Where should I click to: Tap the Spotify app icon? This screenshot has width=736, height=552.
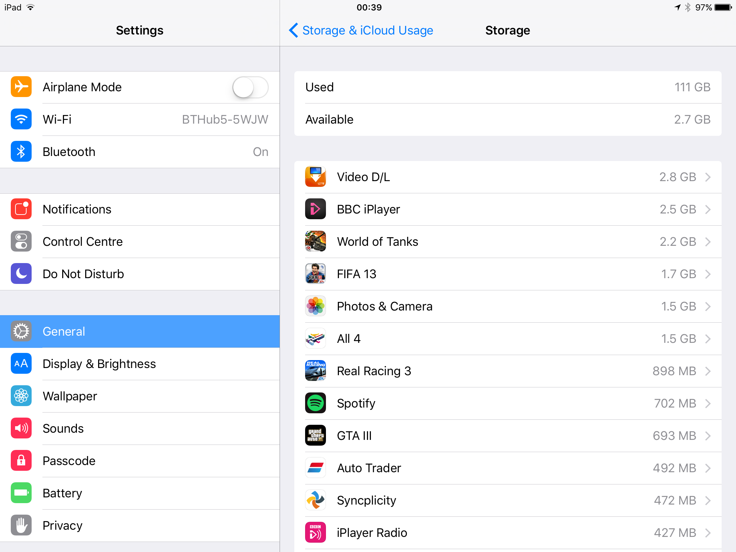click(x=316, y=403)
